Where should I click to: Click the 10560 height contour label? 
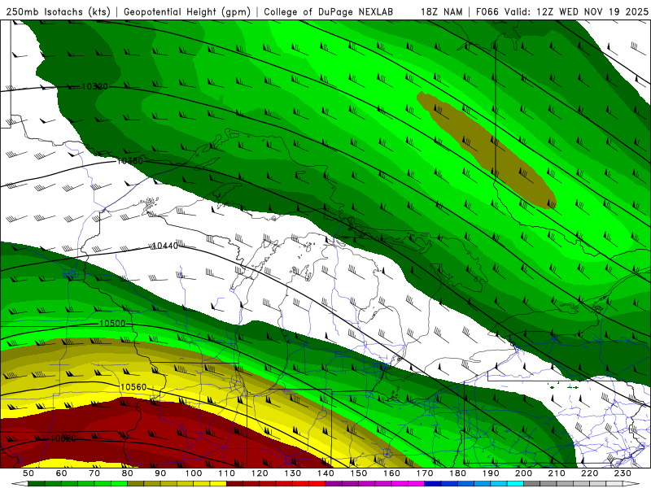pos(133,387)
